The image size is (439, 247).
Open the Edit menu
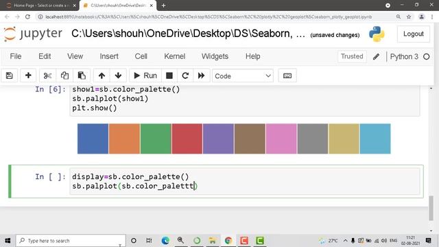(45, 56)
